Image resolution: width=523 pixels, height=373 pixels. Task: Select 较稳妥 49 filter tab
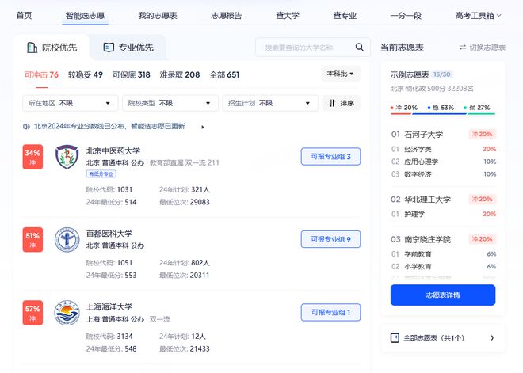pos(86,74)
